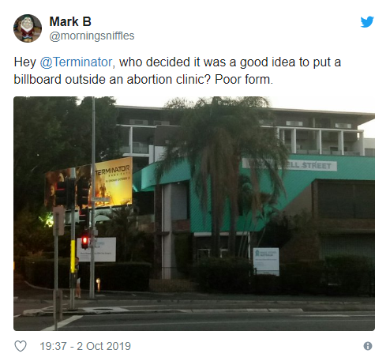This screenshot has height=361, width=390.
Task: Open the Twitter Ads info icon
Action: [x=368, y=346]
